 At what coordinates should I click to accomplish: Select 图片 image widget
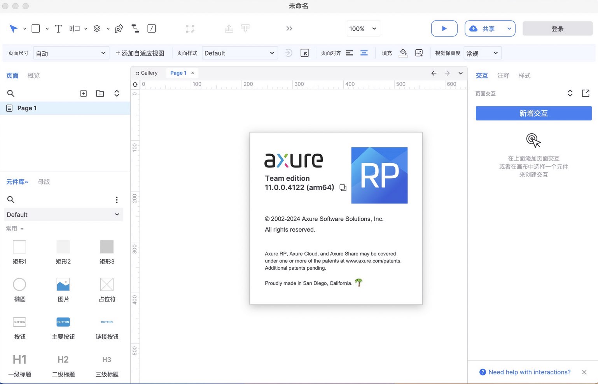[x=63, y=290]
